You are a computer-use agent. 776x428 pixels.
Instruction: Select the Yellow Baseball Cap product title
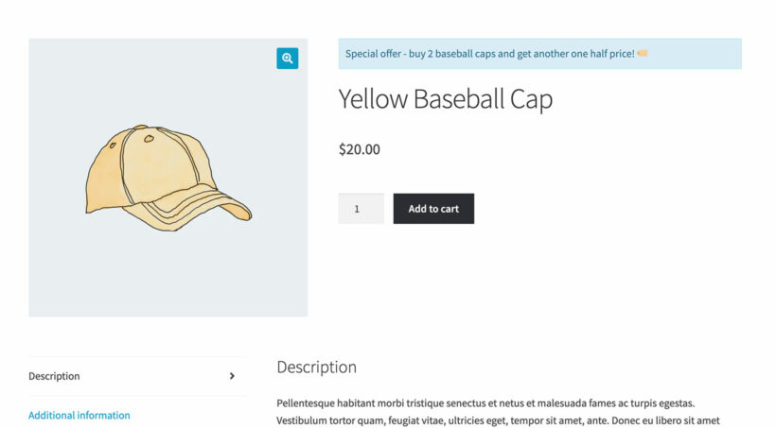[446, 99]
